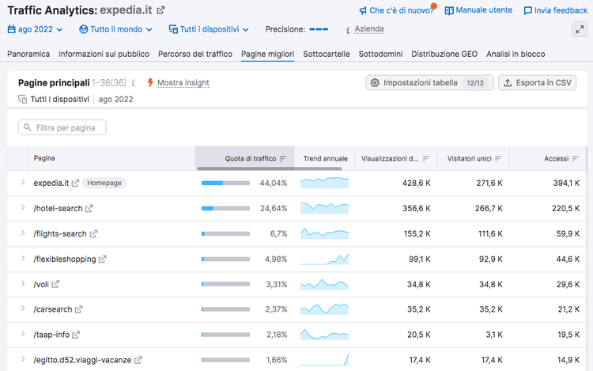Expand the /carsearch row

click(23, 309)
